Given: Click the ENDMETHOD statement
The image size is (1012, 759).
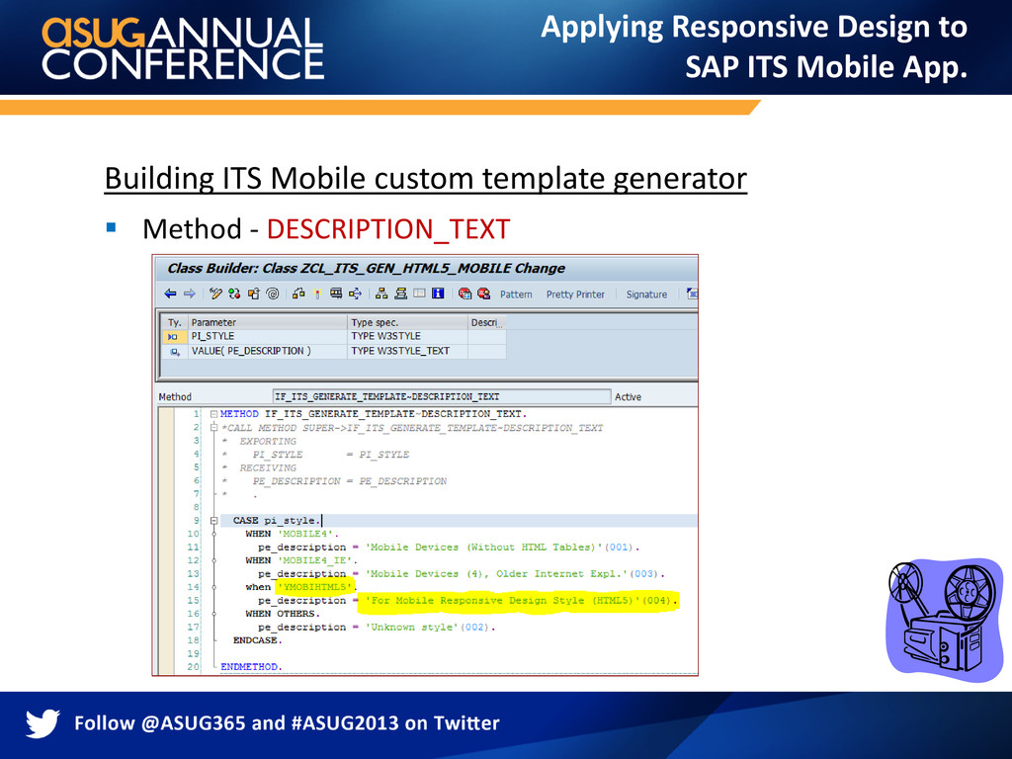Looking at the screenshot, I should [251, 667].
